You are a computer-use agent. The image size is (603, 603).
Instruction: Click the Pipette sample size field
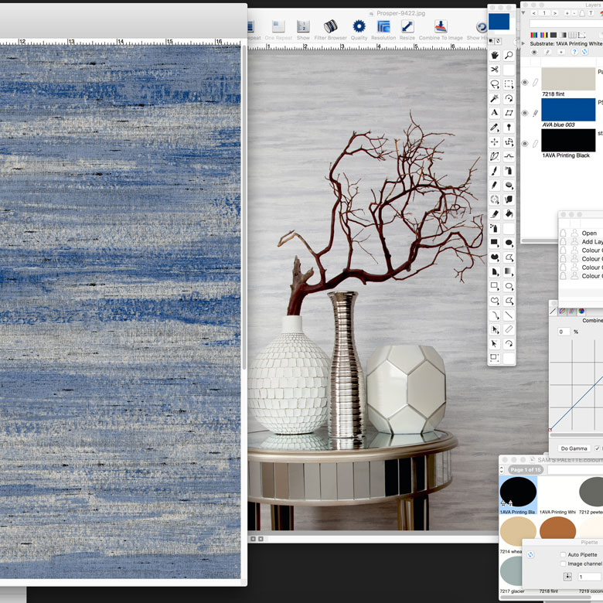point(589,577)
